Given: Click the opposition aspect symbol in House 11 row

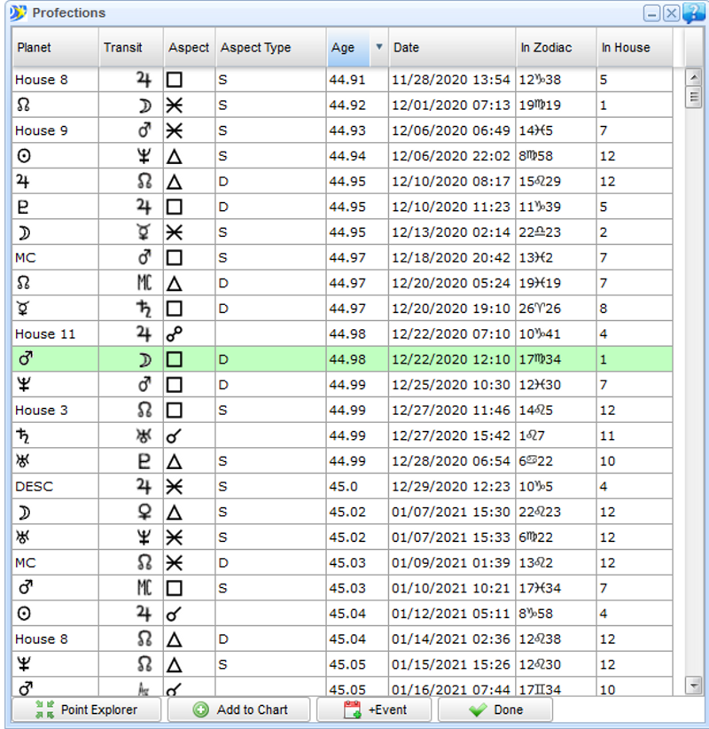Looking at the screenshot, I should point(175,334).
